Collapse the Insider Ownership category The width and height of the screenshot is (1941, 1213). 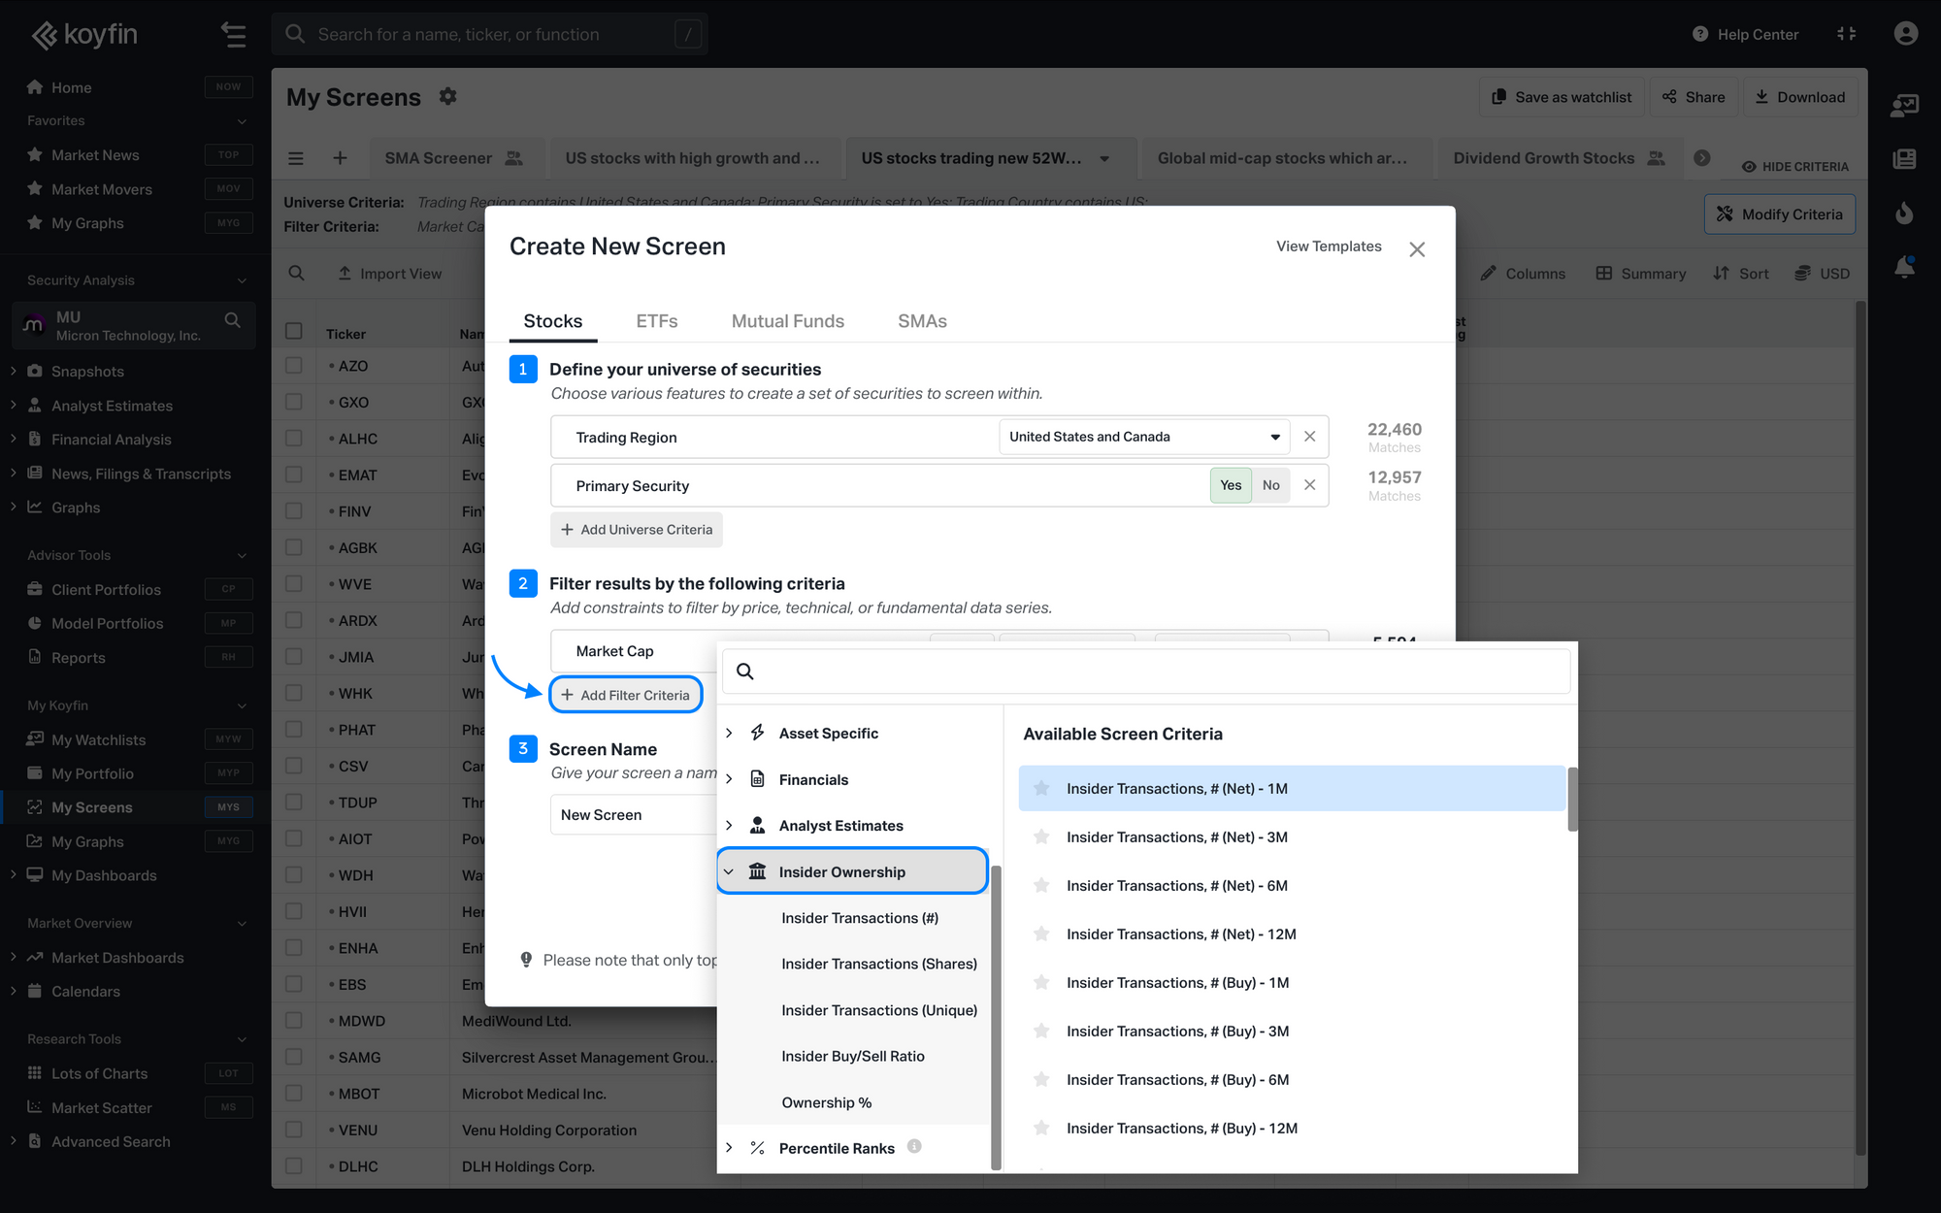coord(729,871)
